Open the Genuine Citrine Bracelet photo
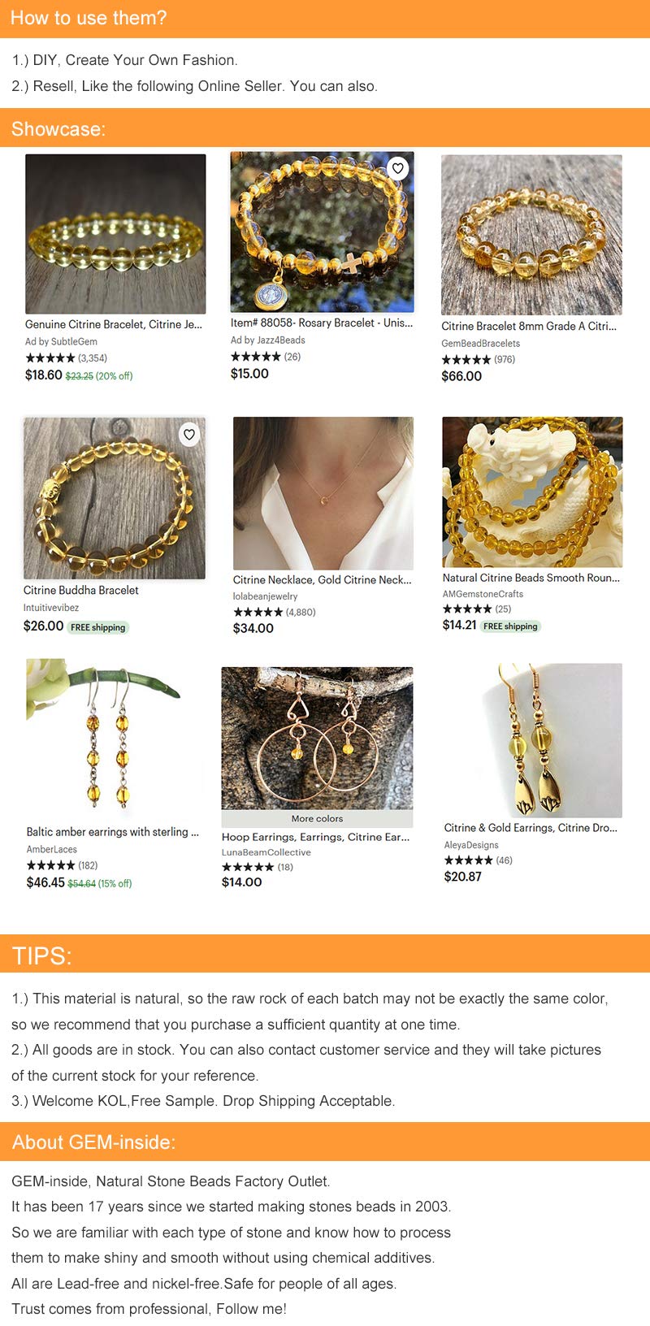The height and width of the screenshot is (1326, 650). pos(115,234)
